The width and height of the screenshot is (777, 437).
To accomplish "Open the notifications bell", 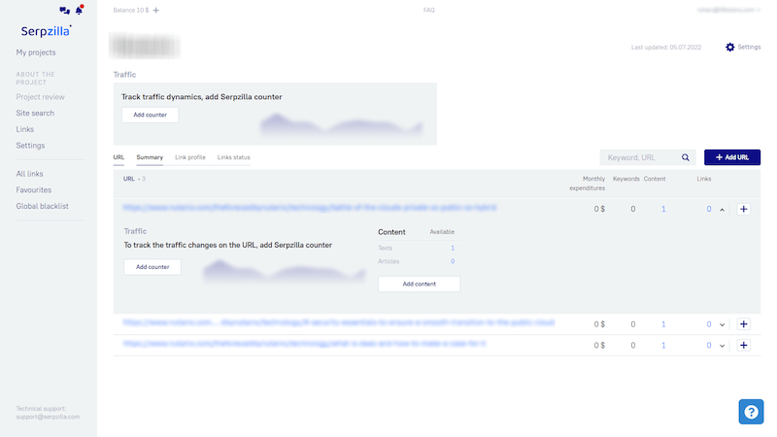I will [x=79, y=11].
